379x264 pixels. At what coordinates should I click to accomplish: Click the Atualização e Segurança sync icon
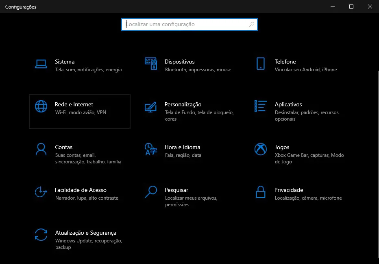41,235
